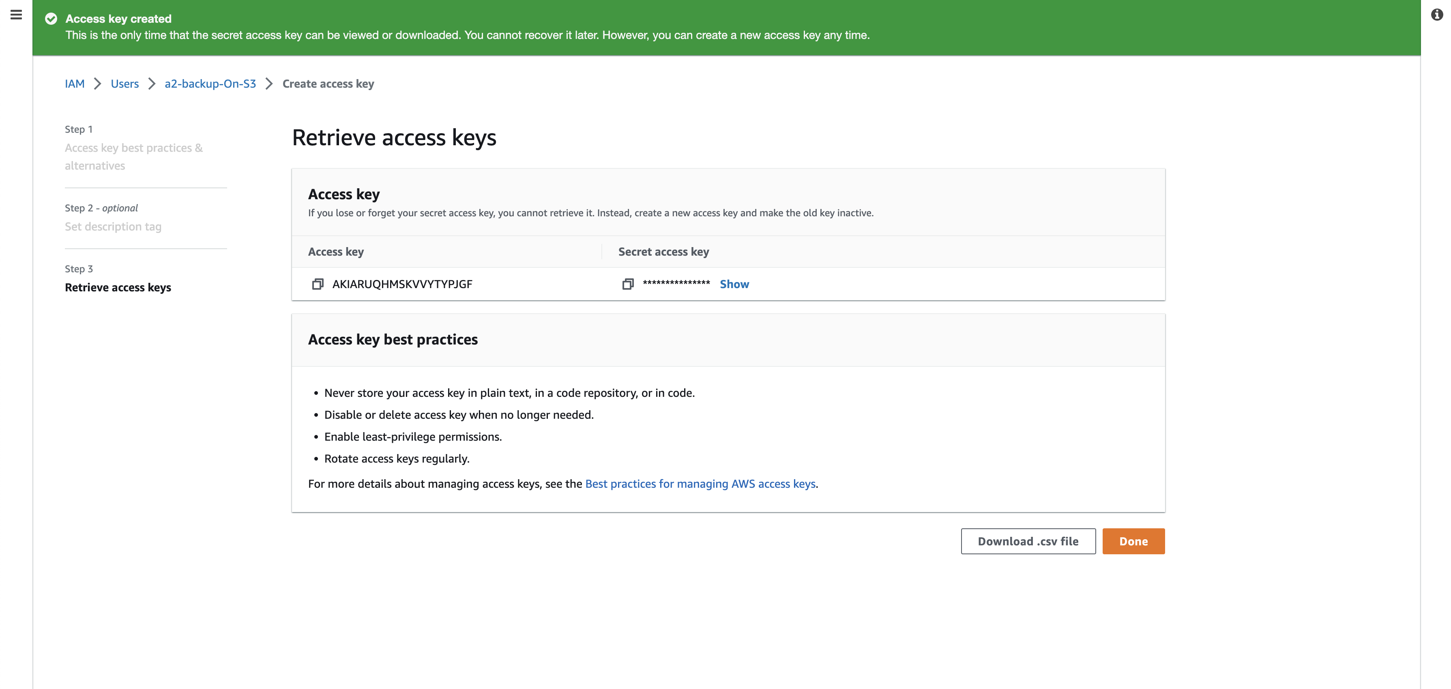Open the navigation hamburger menu
Screen dimensions: 1451x689
pyautogui.click(x=16, y=15)
